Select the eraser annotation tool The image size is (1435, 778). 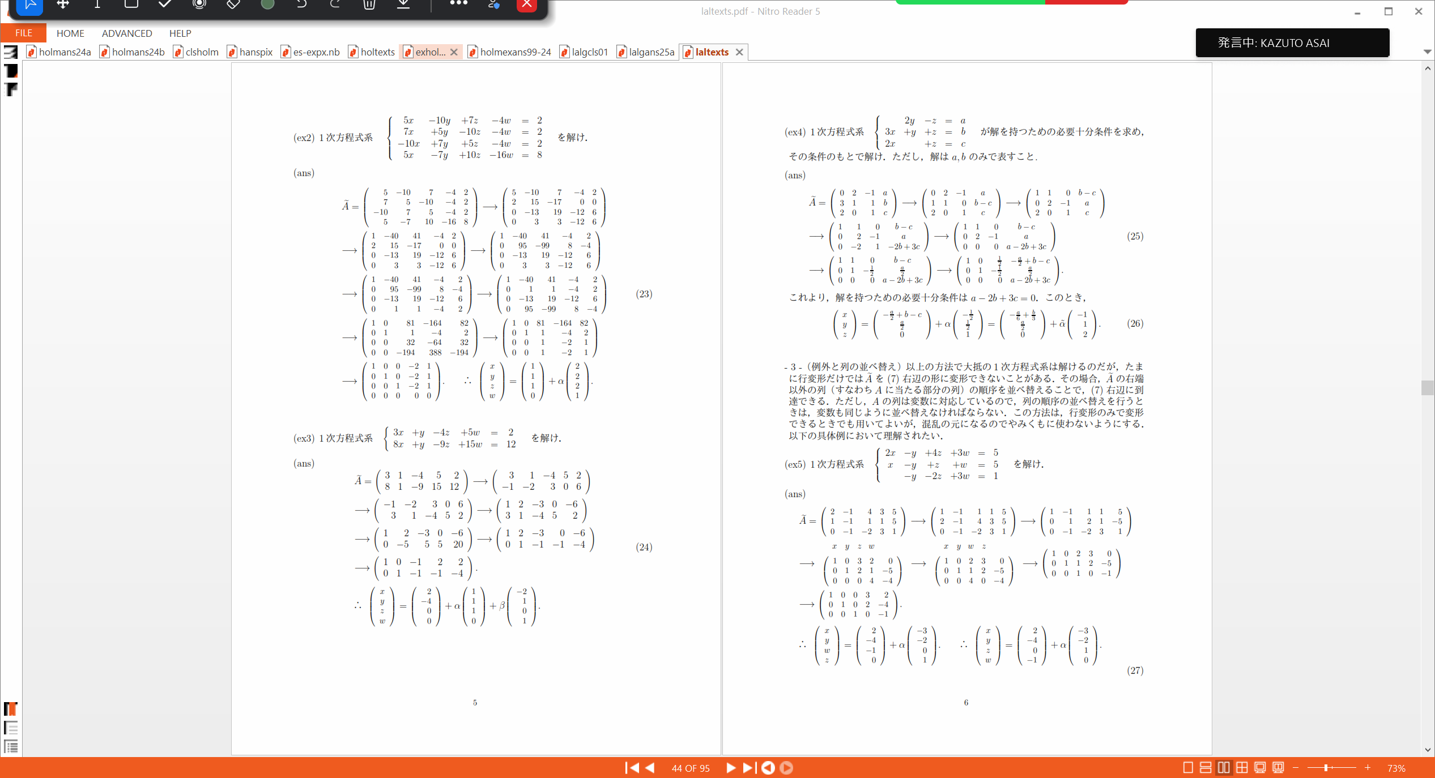(x=233, y=5)
